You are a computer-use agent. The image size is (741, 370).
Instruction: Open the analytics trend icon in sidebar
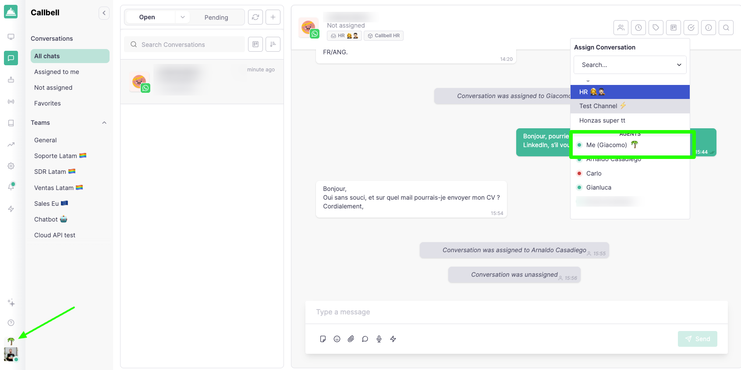point(11,144)
